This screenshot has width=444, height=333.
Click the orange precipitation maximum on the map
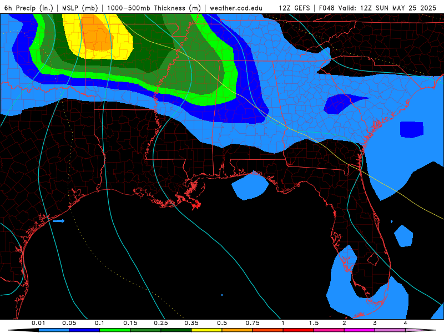pos(98,33)
